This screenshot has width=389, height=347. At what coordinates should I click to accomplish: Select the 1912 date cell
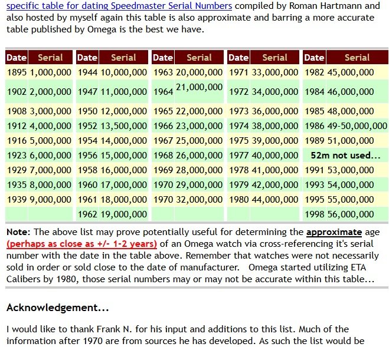tap(17, 126)
